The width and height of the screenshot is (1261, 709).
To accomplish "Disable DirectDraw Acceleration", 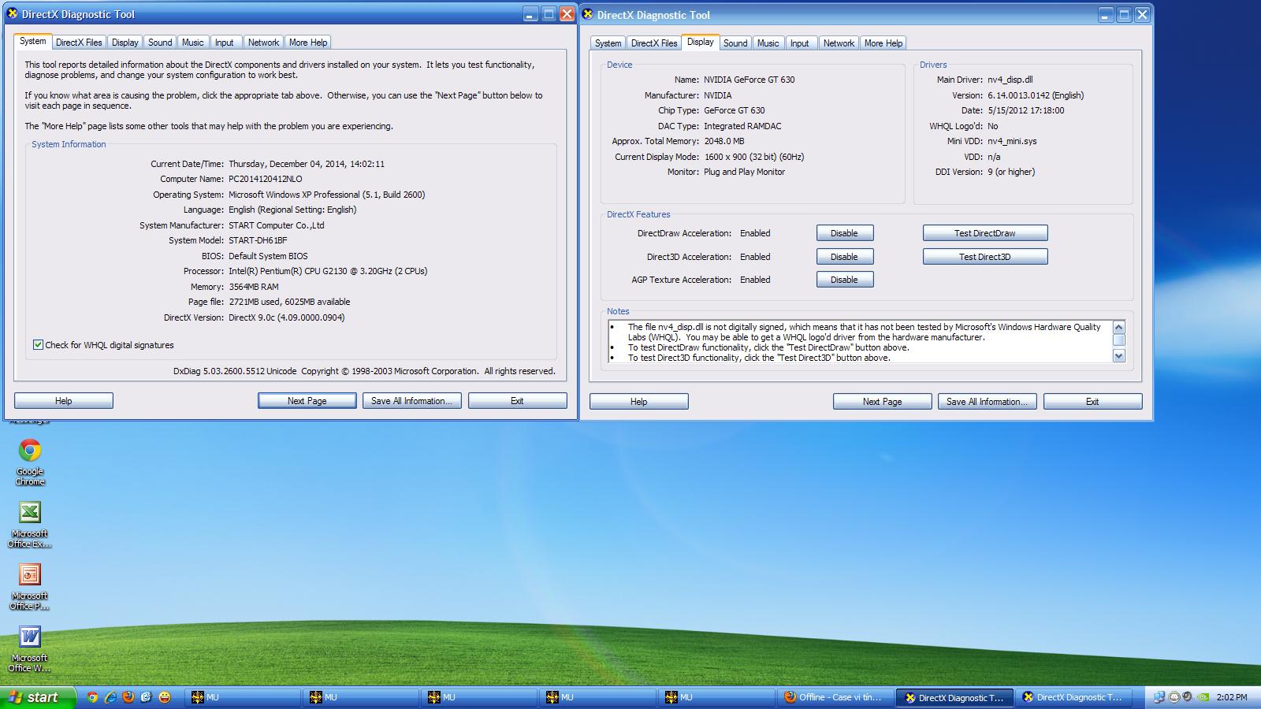I will click(845, 233).
